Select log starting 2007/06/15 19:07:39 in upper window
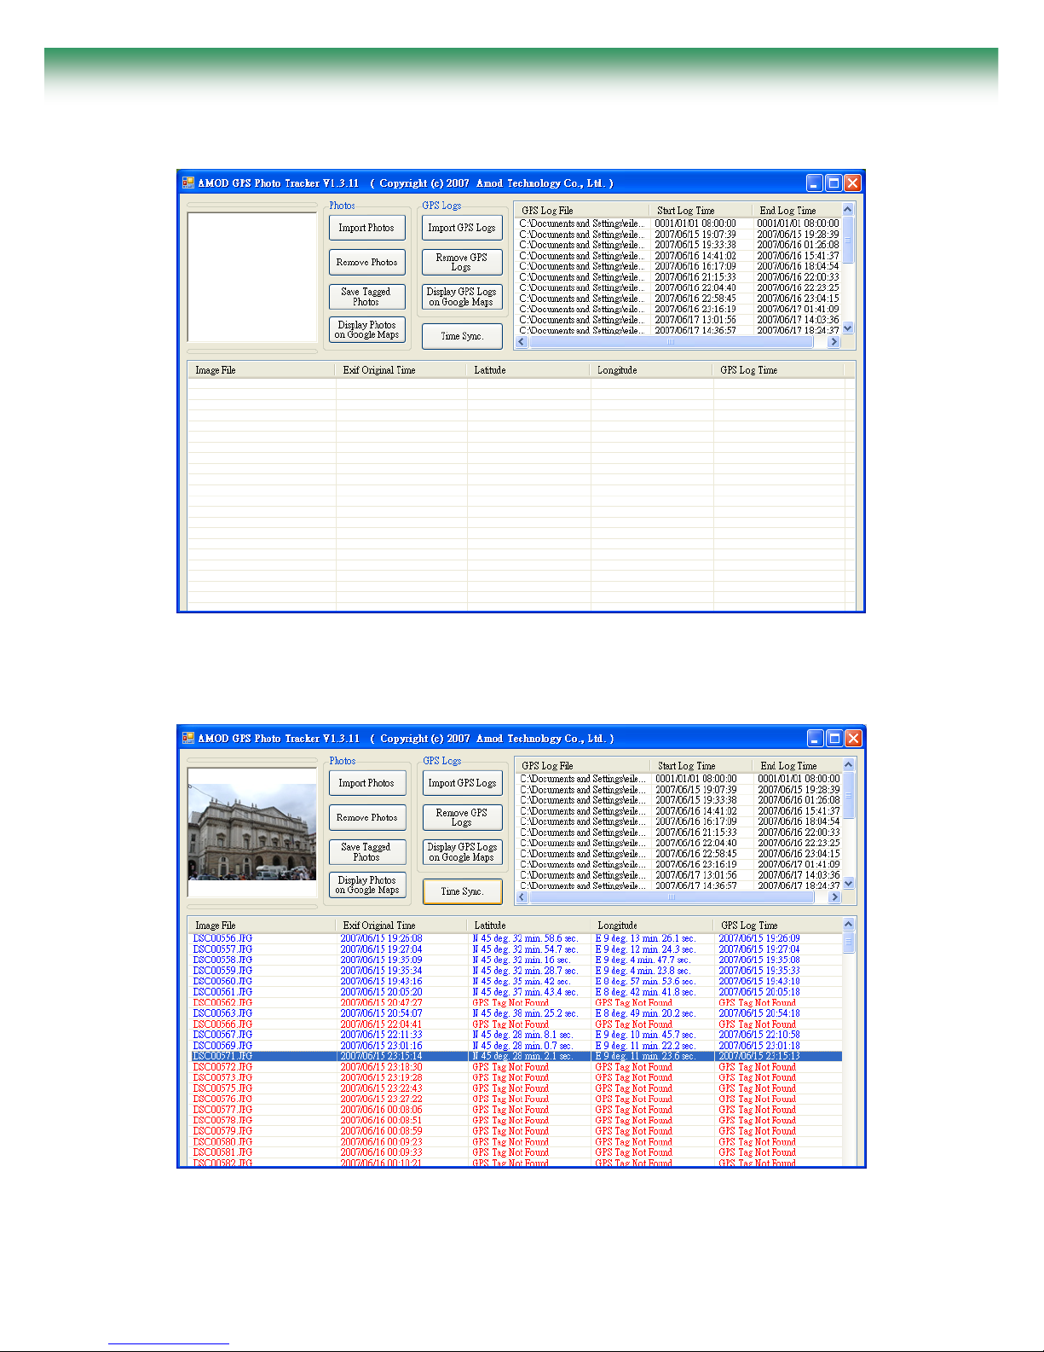1044x1352 pixels. click(x=678, y=235)
